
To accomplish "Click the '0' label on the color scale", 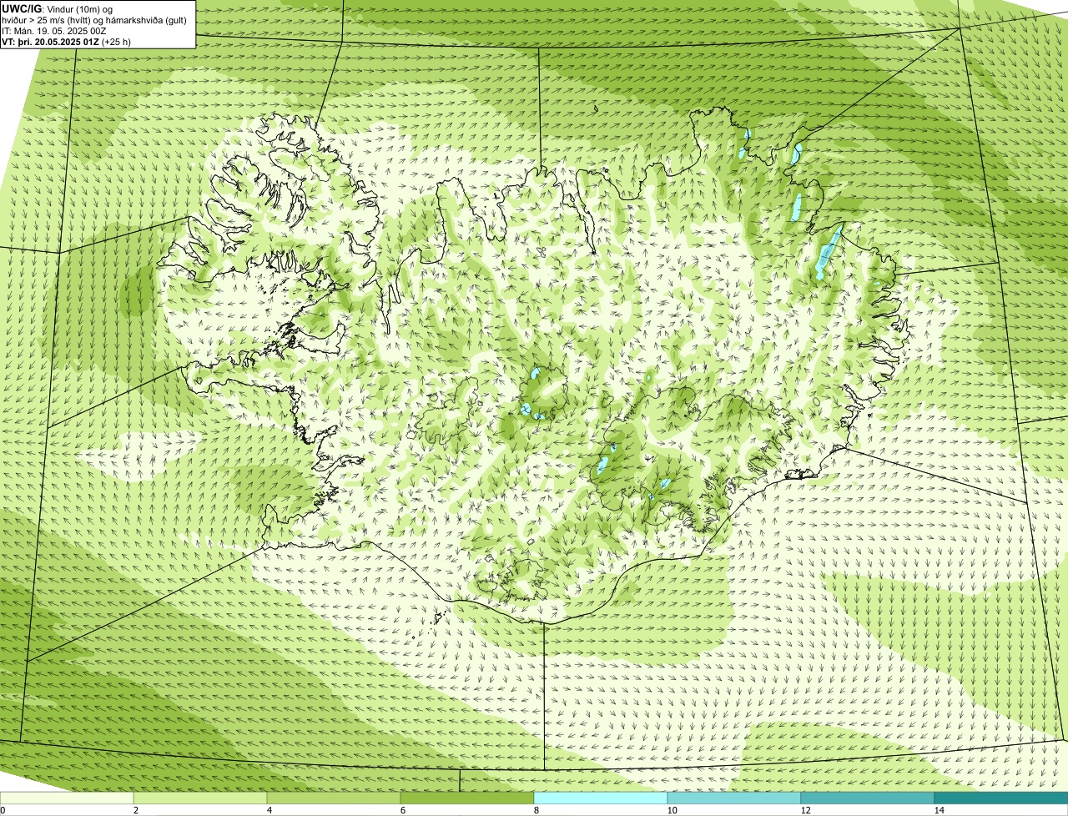I will point(3,810).
